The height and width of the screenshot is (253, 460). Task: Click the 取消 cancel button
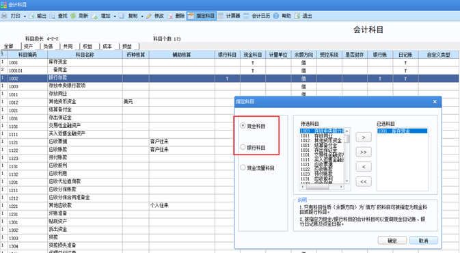pos(423,241)
